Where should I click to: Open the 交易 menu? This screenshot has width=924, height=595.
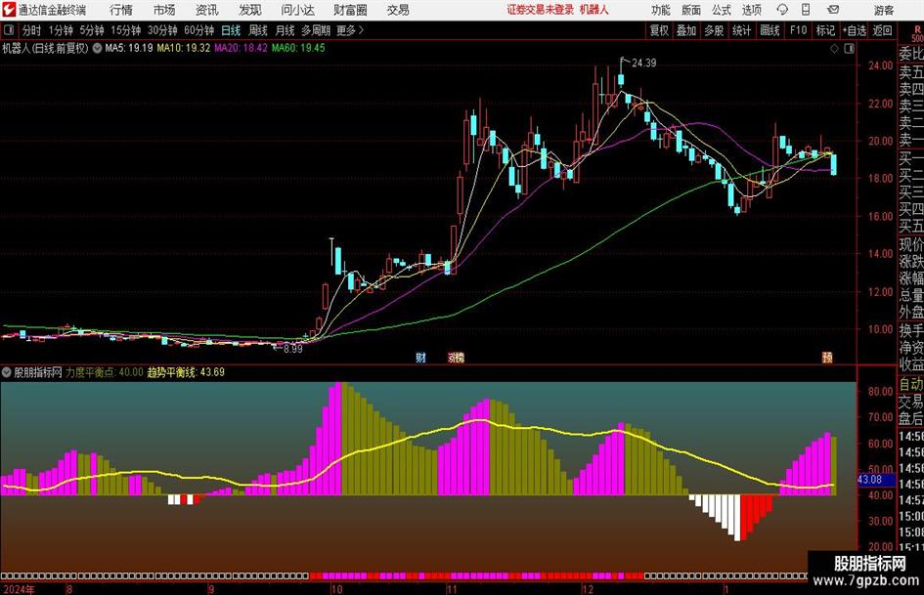pyautogui.click(x=398, y=10)
